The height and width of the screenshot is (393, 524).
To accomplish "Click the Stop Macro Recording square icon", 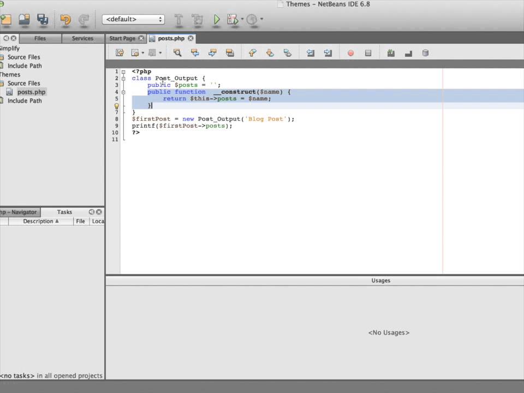I will (x=368, y=53).
